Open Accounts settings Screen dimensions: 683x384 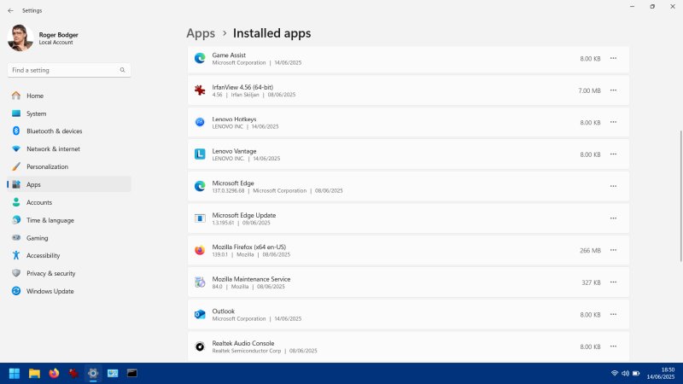tap(69, 202)
